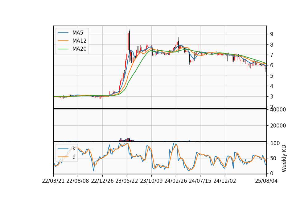Screen dimensions: 296x213
Task: Click the volume axis value 20000
Action: [x=278, y=126]
